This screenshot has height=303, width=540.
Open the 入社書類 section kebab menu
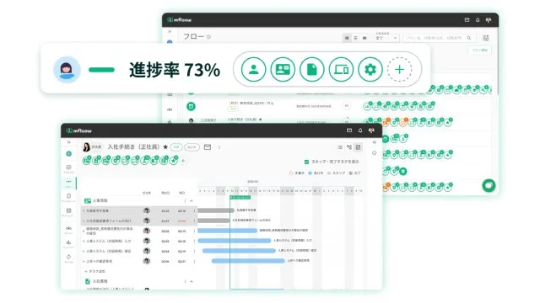(x=185, y=281)
